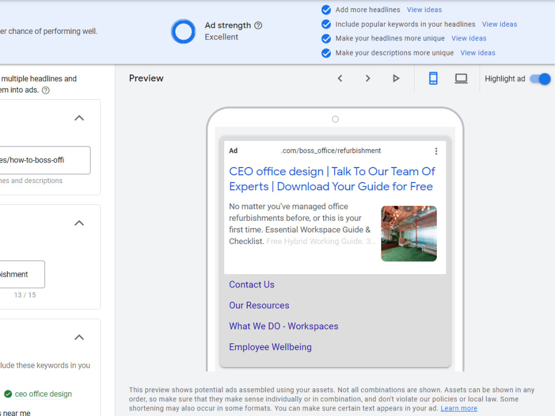Image resolution: width=555 pixels, height=416 pixels.
Task: Click the 'Include popular keywords' checkmark
Action: point(326,24)
